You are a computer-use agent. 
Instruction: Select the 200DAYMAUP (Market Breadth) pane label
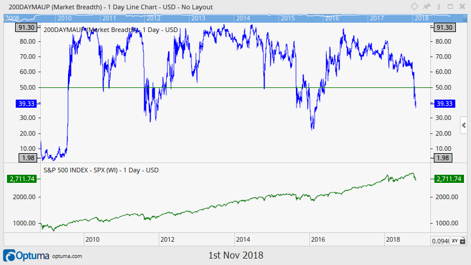[x=110, y=30]
